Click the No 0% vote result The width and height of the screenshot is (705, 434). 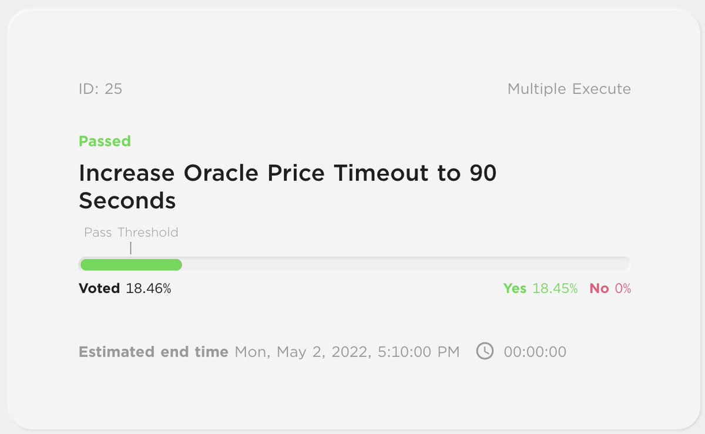pos(610,288)
